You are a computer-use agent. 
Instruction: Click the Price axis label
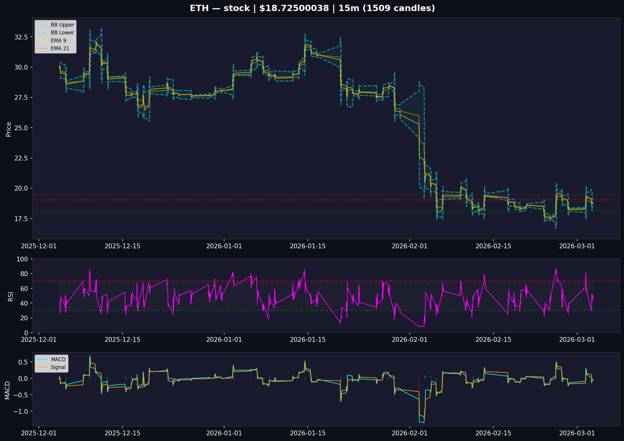click(9, 129)
